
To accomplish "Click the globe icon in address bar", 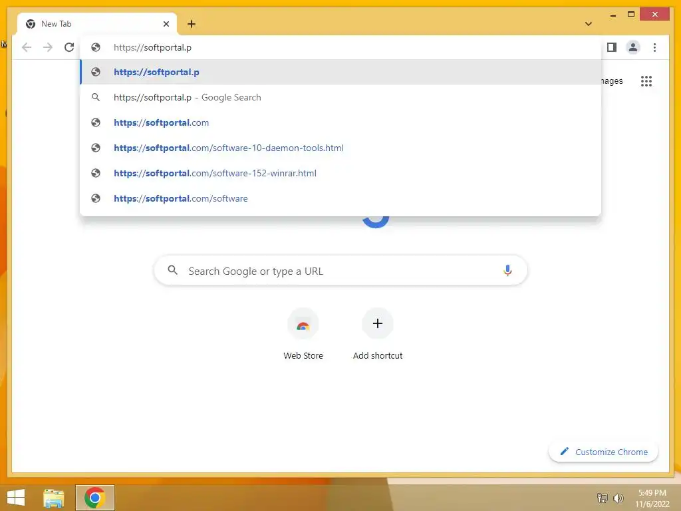I will (96, 47).
